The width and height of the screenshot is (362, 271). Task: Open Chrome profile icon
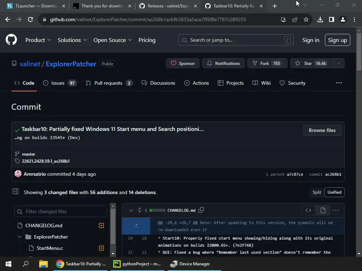point(343,20)
